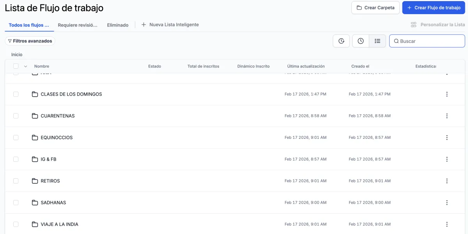Click Crear Flujo de trabajo button
Image resolution: width=468 pixels, height=234 pixels.
coord(434,8)
